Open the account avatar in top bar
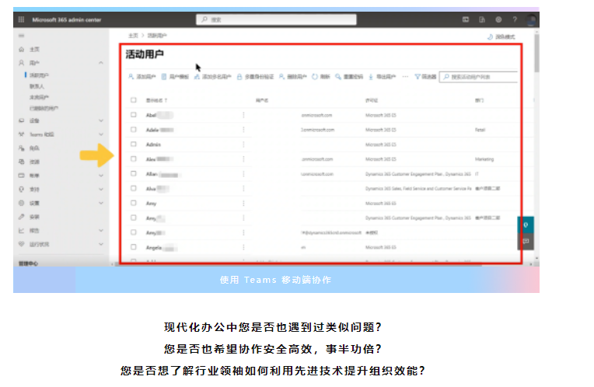Screen dimensions: 594x387 coord(531,19)
